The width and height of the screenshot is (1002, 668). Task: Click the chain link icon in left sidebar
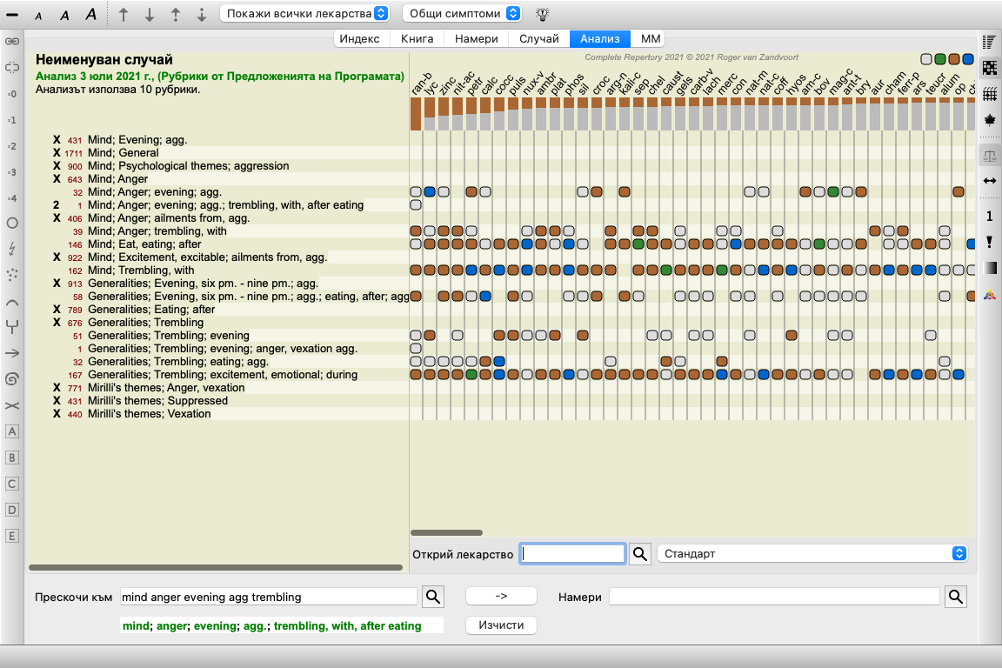(12, 41)
